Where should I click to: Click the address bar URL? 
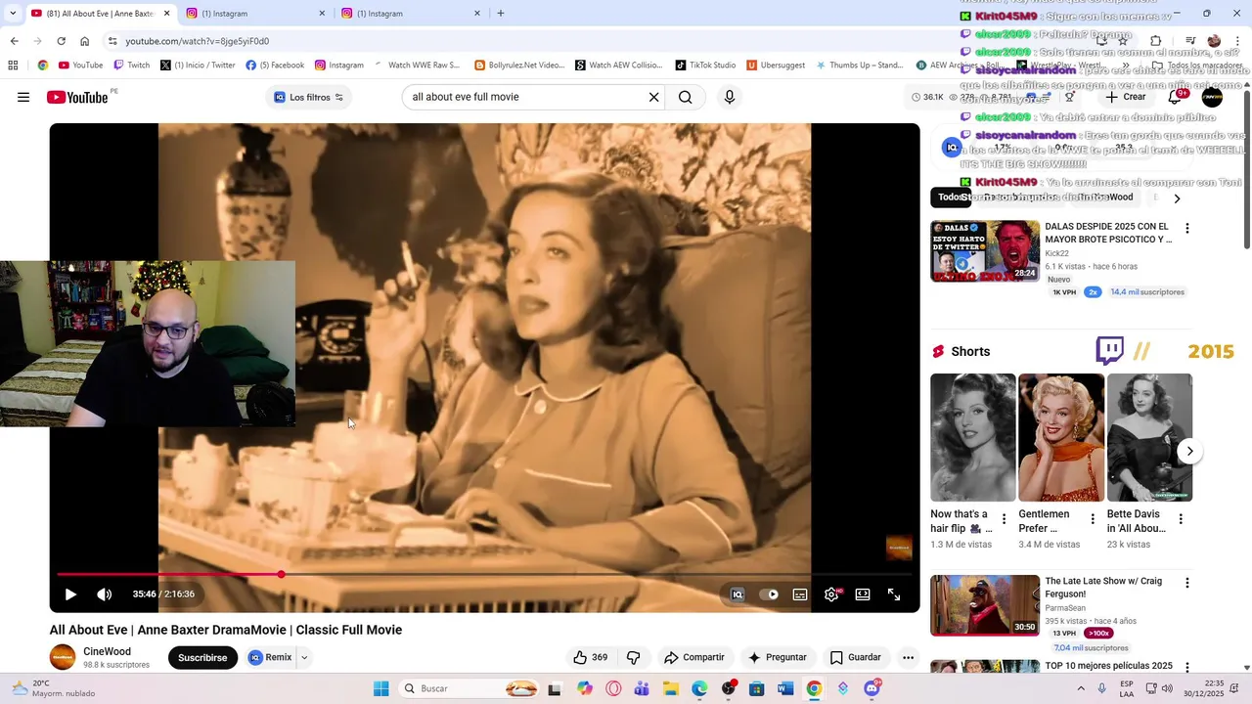pos(197,41)
